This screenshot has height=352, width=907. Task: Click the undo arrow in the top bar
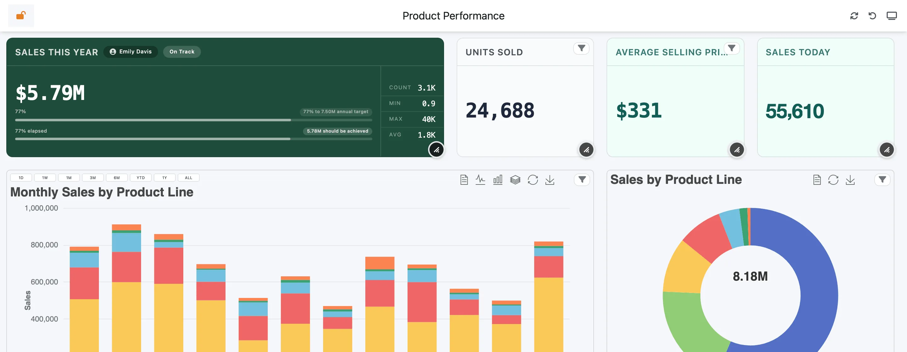[872, 16]
